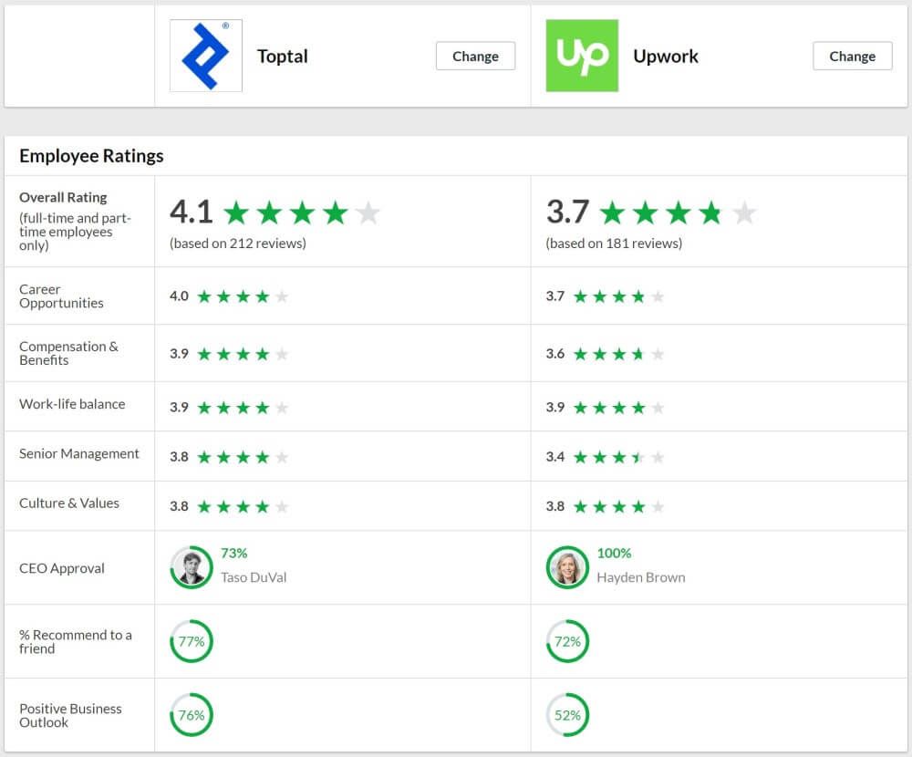Click the Senior Management label
Image resolution: width=912 pixels, height=757 pixels.
[79, 453]
